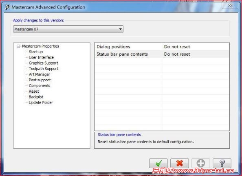Image resolution: width=242 pixels, height=176 pixels.
Task: Select Status bar pane contents property row
Action: 162,54
